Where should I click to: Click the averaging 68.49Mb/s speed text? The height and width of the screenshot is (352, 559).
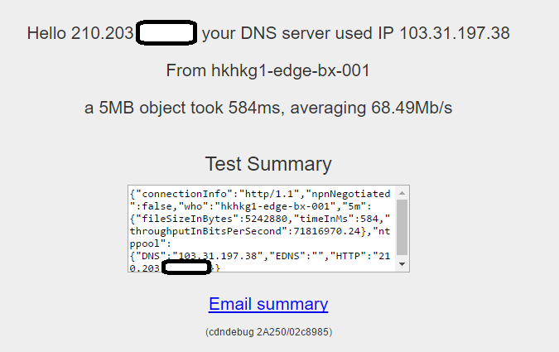(x=371, y=108)
